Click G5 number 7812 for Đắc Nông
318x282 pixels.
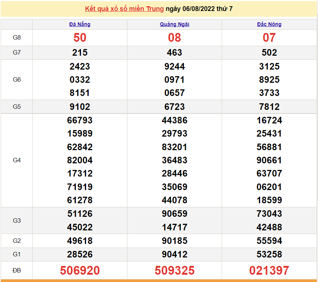pos(269,107)
